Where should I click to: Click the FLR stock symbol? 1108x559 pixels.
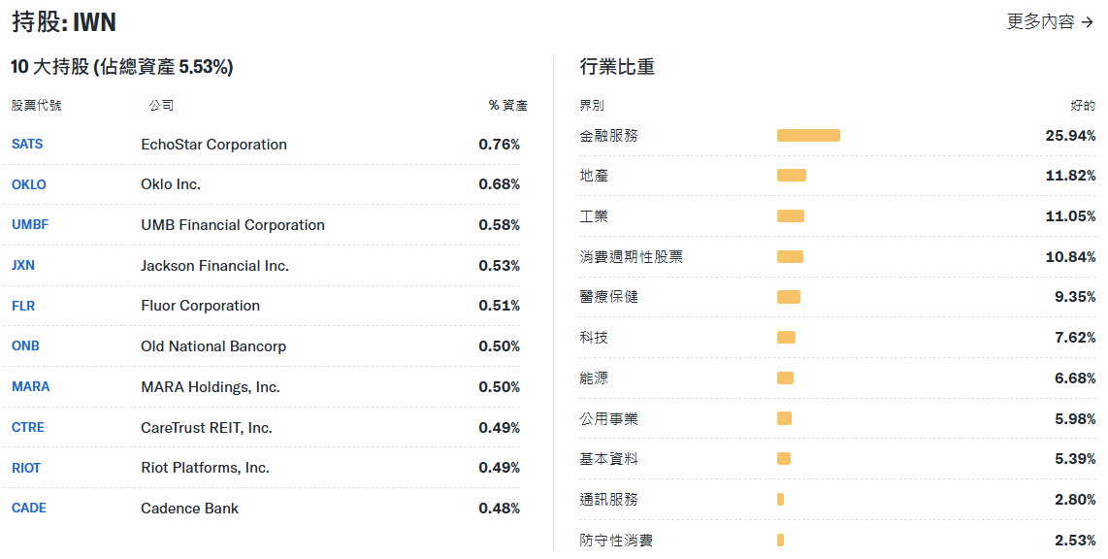(x=23, y=306)
